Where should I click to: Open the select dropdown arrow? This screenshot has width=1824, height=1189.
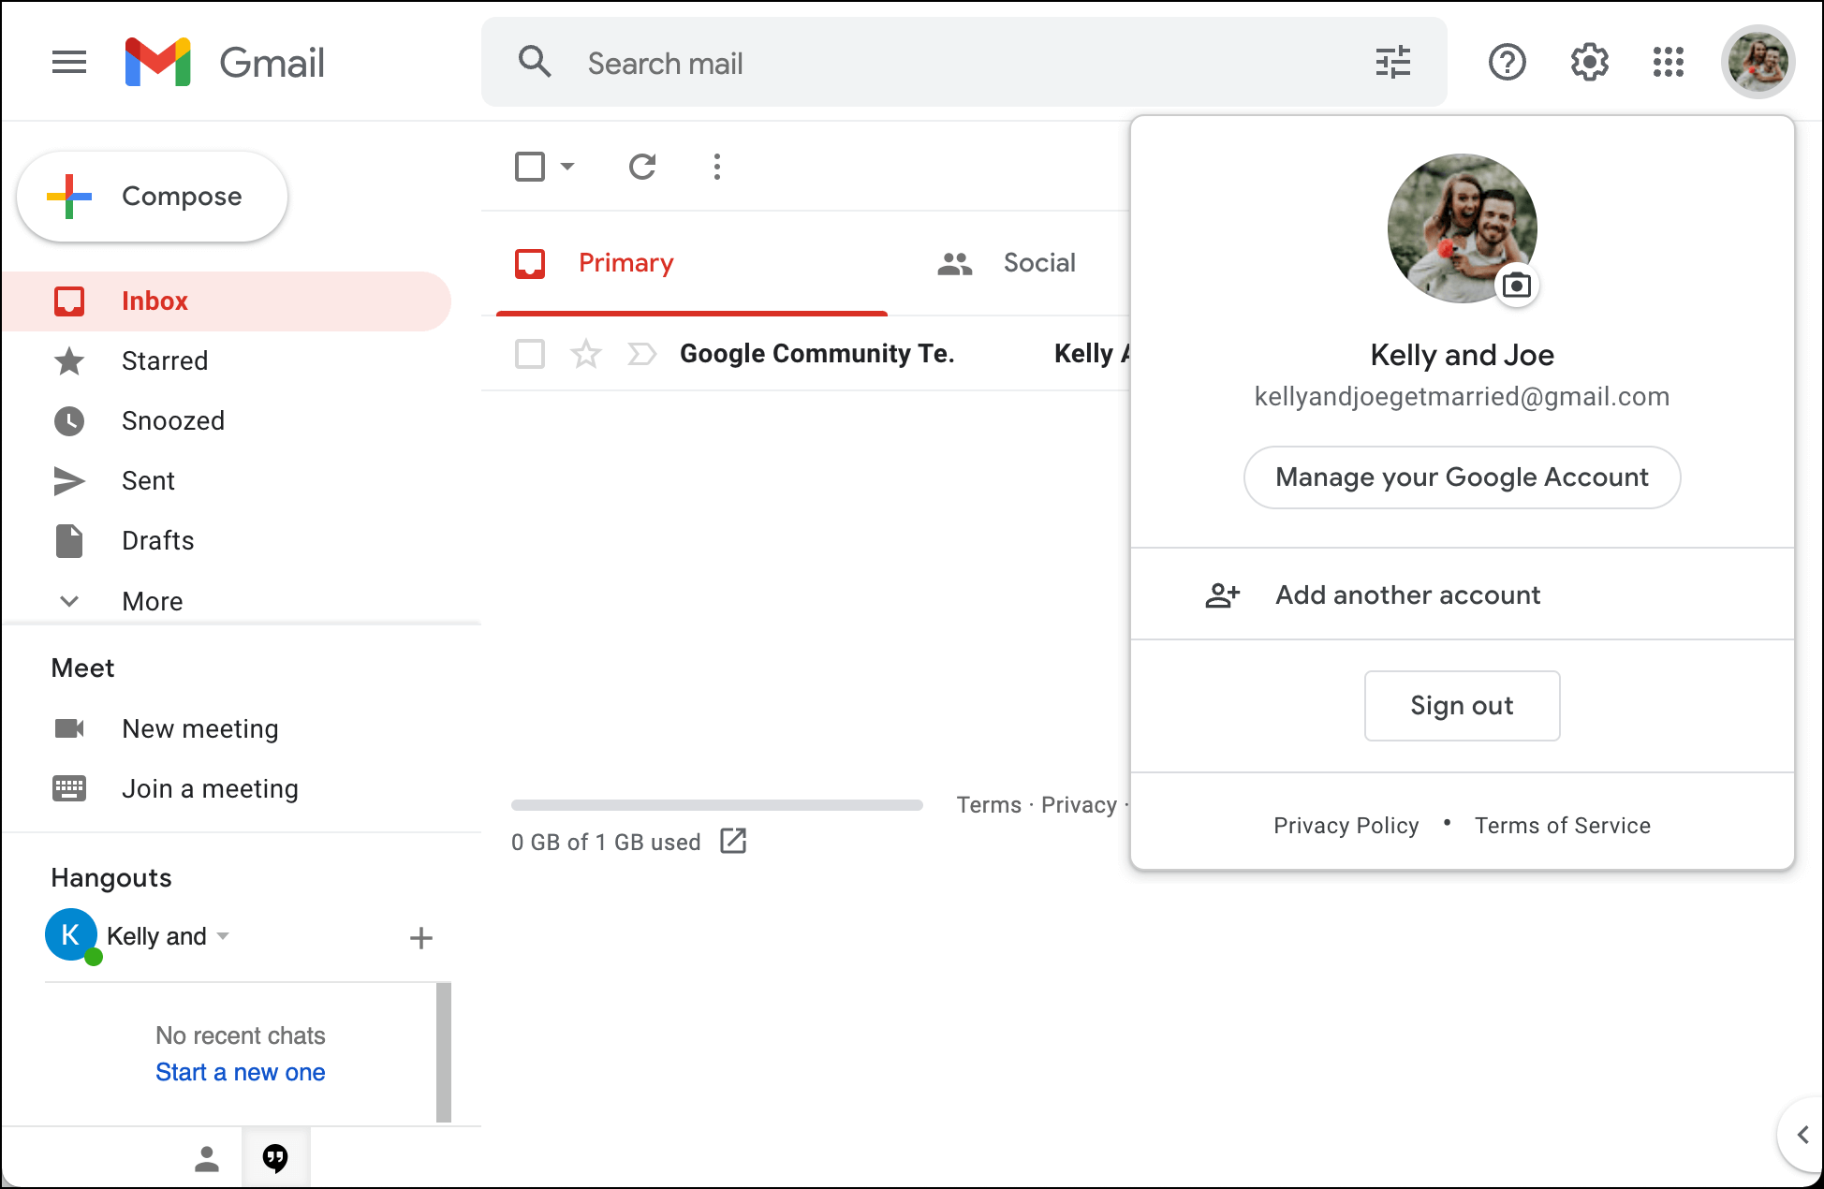click(x=567, y=167)
